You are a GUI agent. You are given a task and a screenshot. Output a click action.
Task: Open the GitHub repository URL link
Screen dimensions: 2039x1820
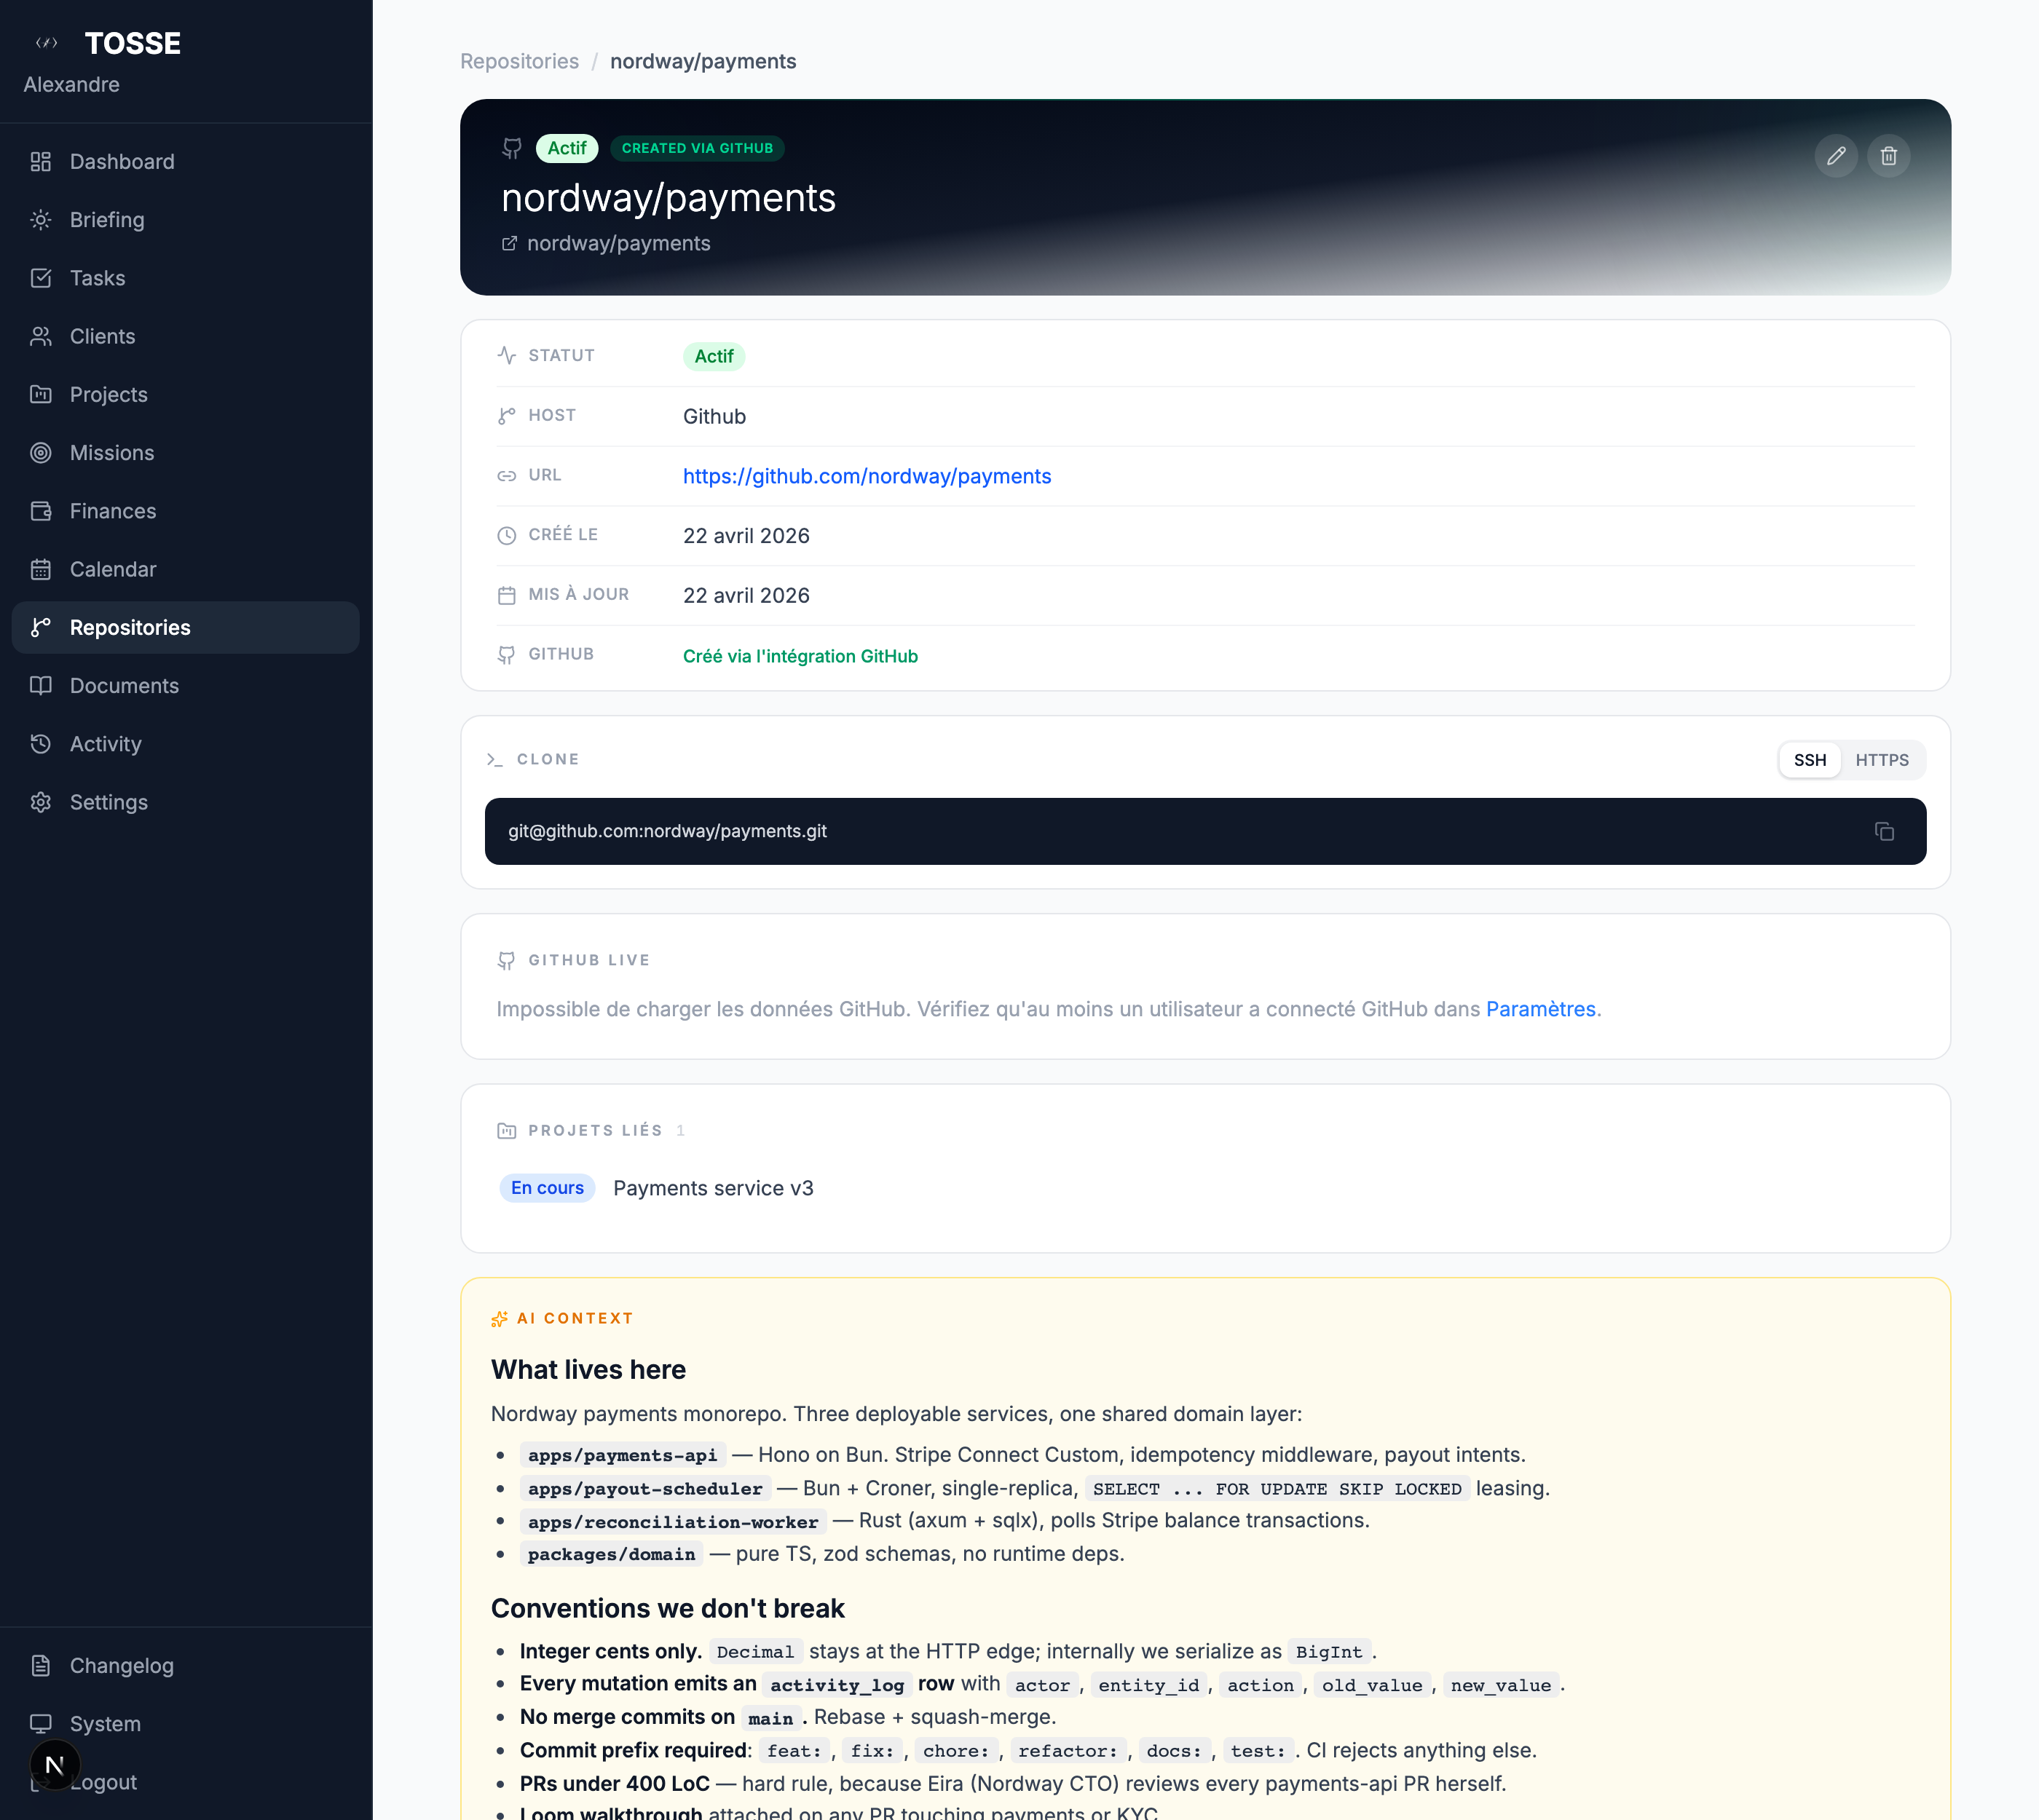click(867, 476)
